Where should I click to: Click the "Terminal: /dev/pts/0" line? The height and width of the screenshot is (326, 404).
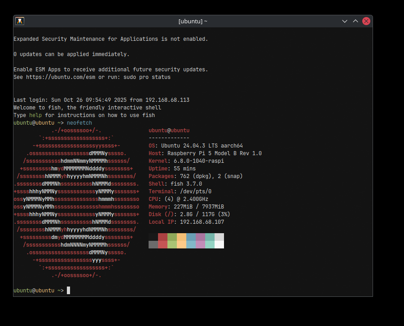point(180,191)
